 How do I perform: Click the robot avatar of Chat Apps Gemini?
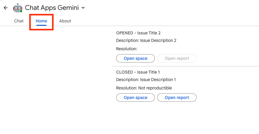coord(18,8)
